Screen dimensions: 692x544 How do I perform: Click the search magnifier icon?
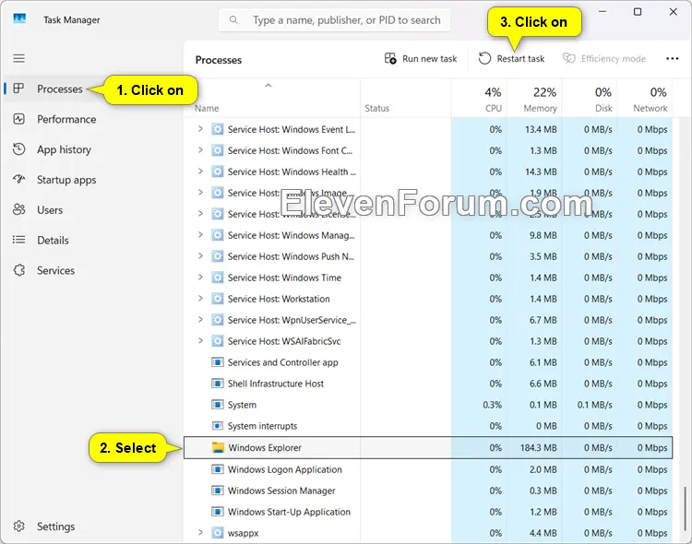click(234, 20)
